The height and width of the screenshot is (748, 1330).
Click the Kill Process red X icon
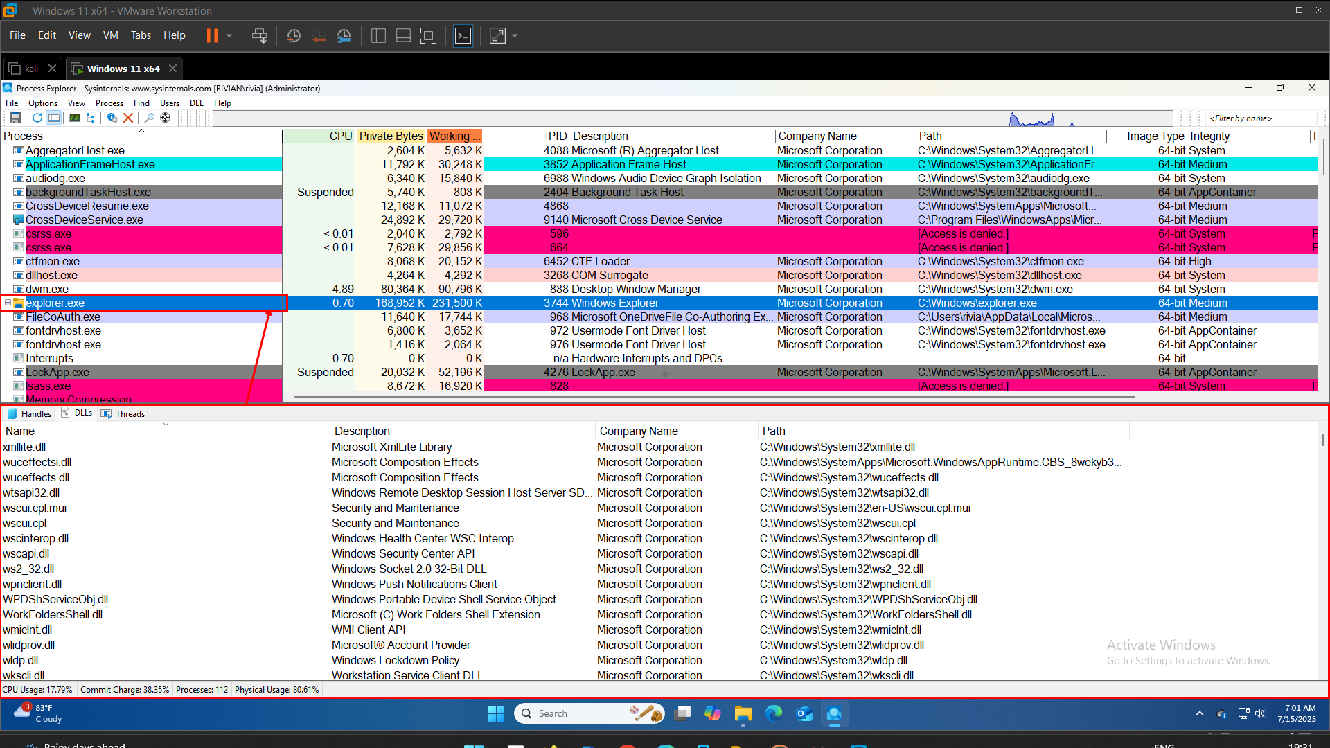pyautogui.click(x=128, y=118)
